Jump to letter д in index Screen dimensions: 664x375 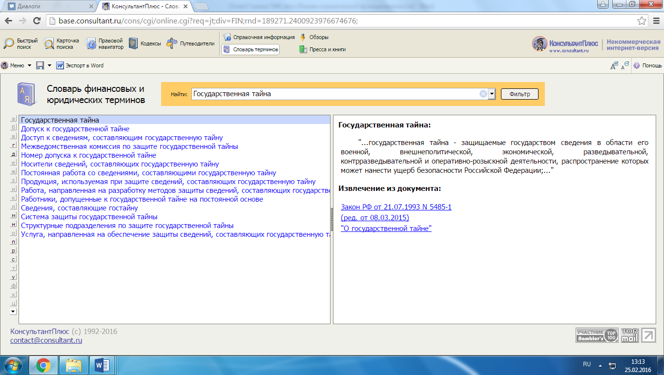click(14, 154)
